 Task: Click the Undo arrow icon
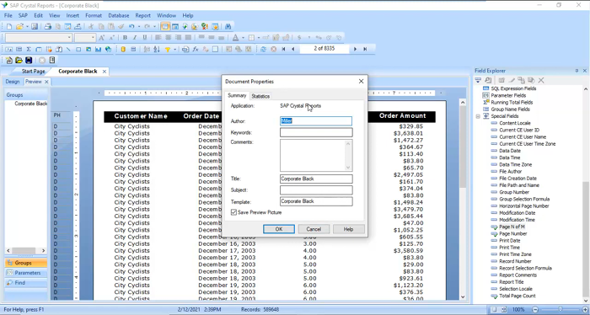coord(131,26)
